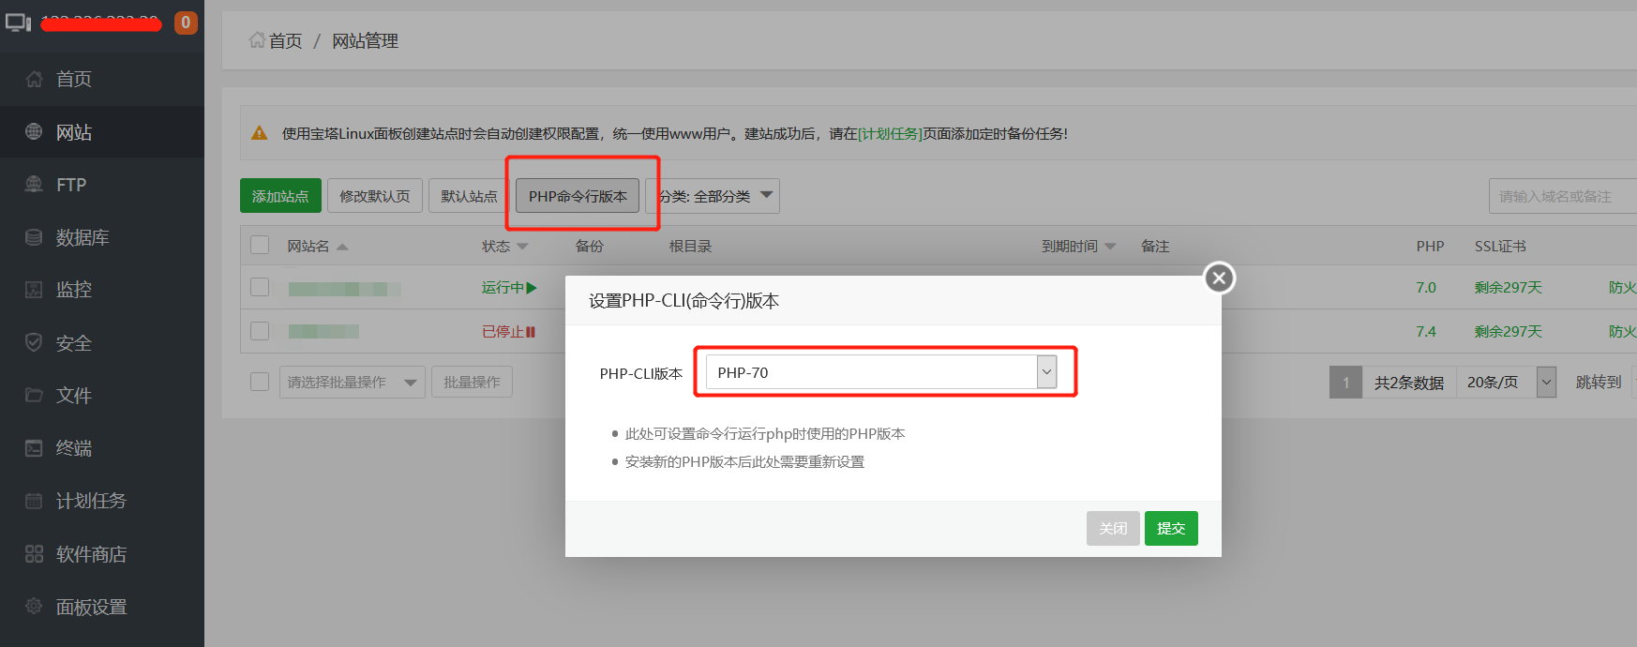Click the gear icon beside 面板设置
The height and width of the screenshot is (647, 1637).
tap(34, 607)
